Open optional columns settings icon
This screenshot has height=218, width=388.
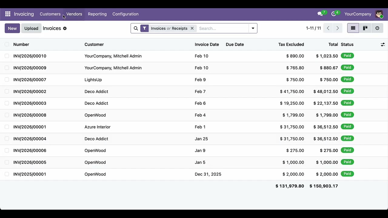click(383, 45)
